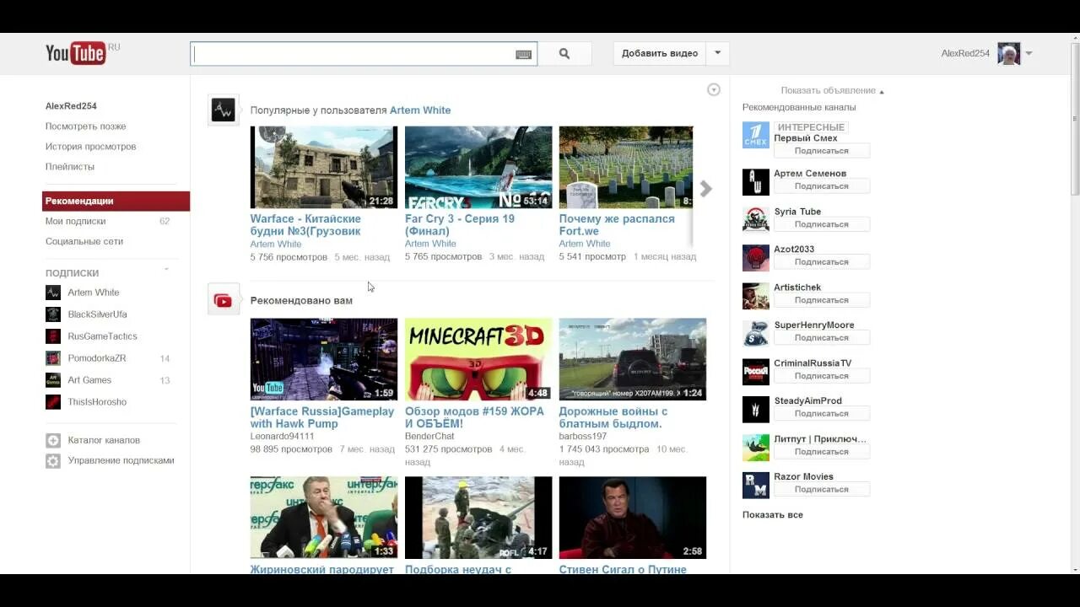Open SuperHenryMoore channel avatar

coord(756,333)
